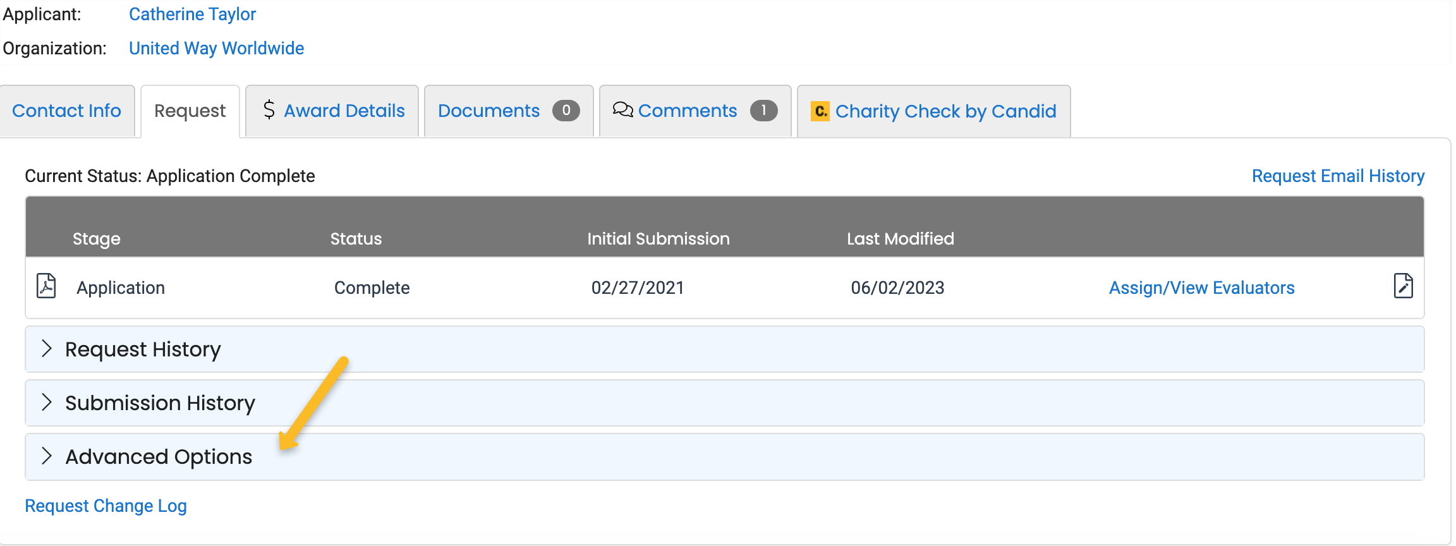Open Charity Check by Candid tab

click(934, 111)
